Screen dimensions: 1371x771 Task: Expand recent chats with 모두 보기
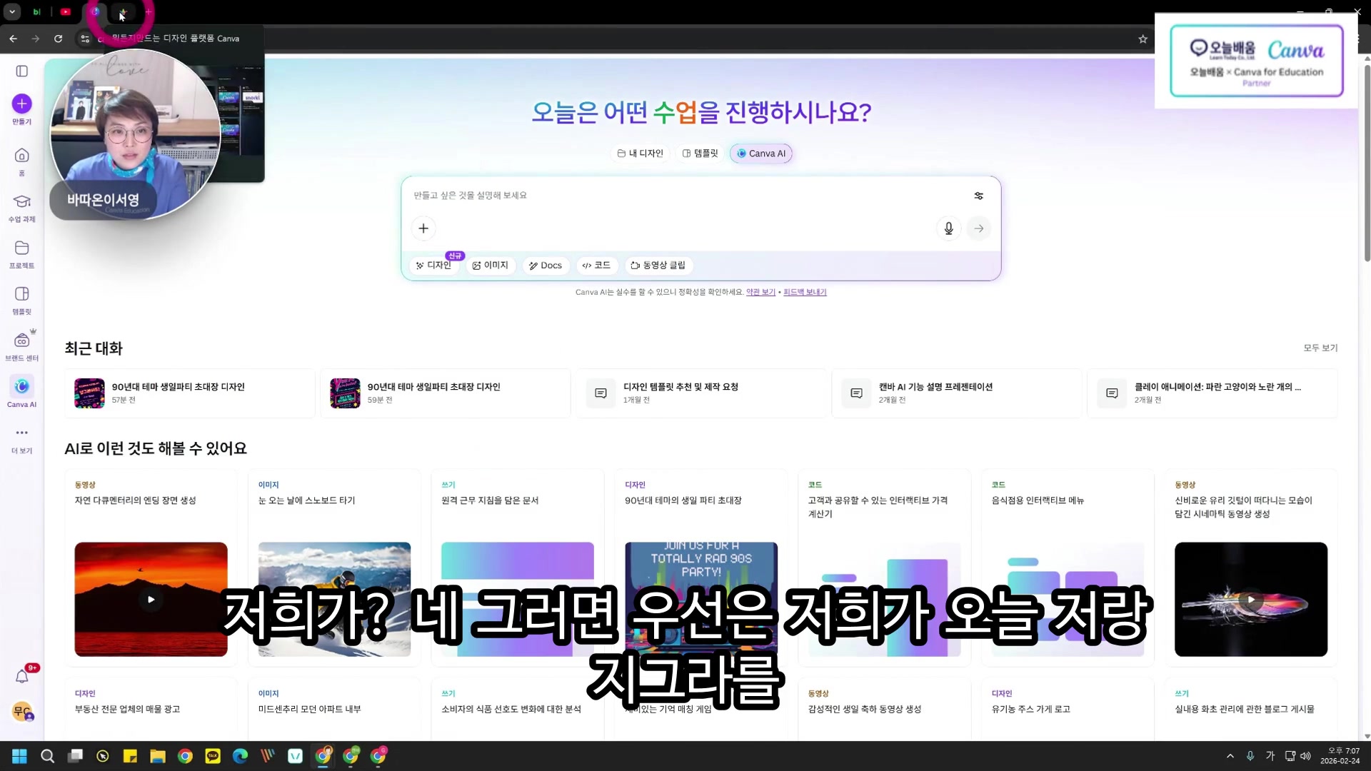tap(1320, 348)
